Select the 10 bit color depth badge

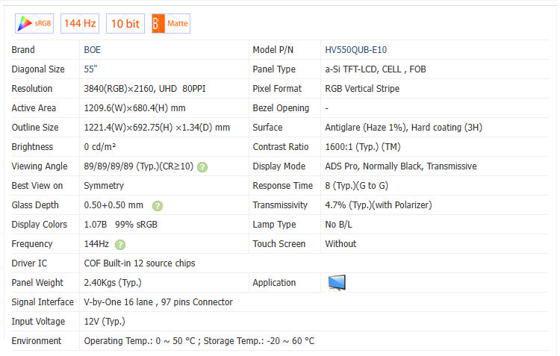tap(125, 23)
